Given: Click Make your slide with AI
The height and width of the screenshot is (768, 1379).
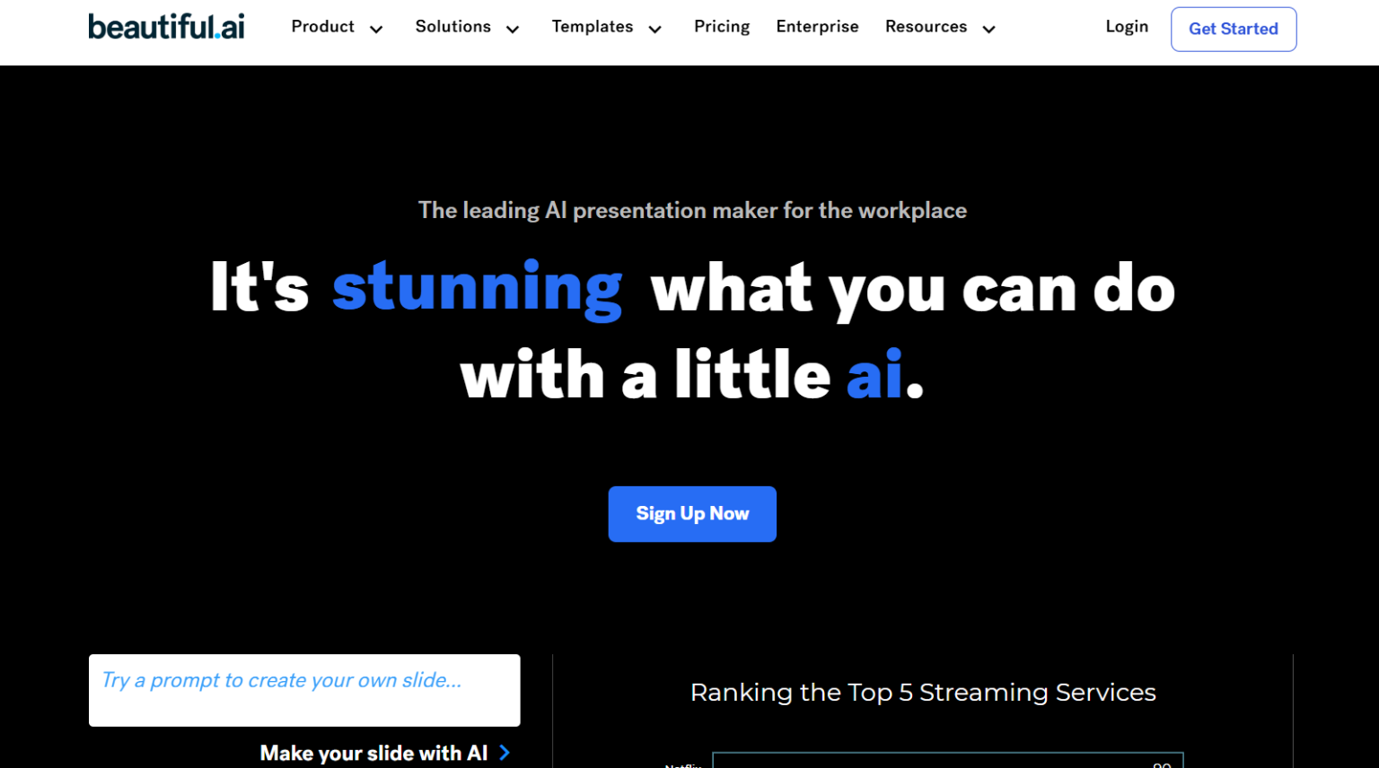Looking at the screenshot, I should click(373, 754).
